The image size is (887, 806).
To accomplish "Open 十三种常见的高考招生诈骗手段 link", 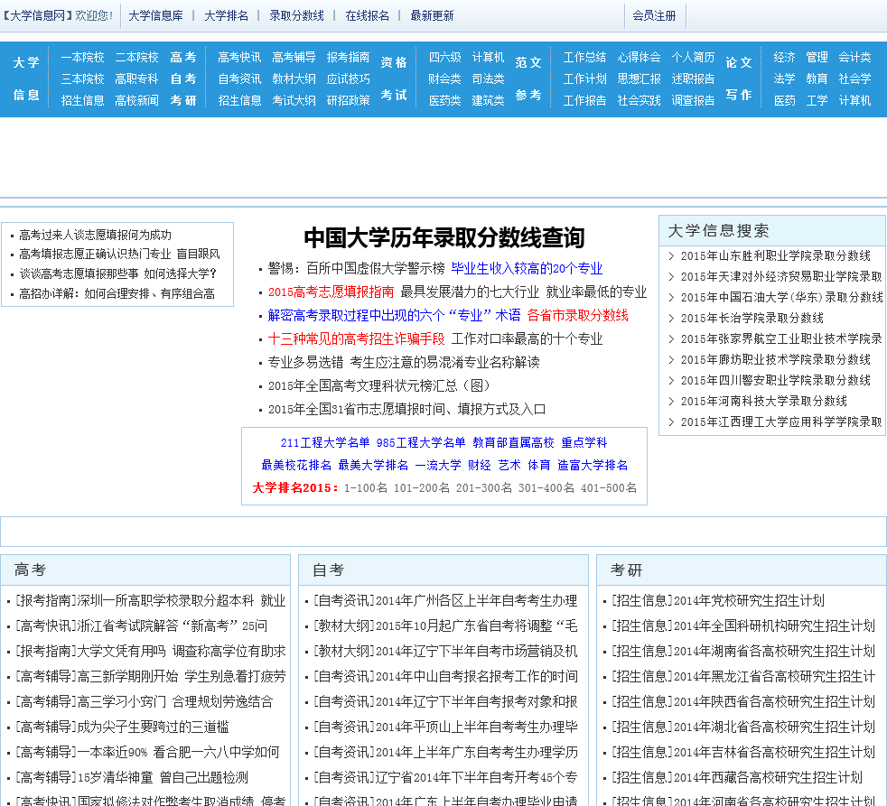I will [357, 338].
